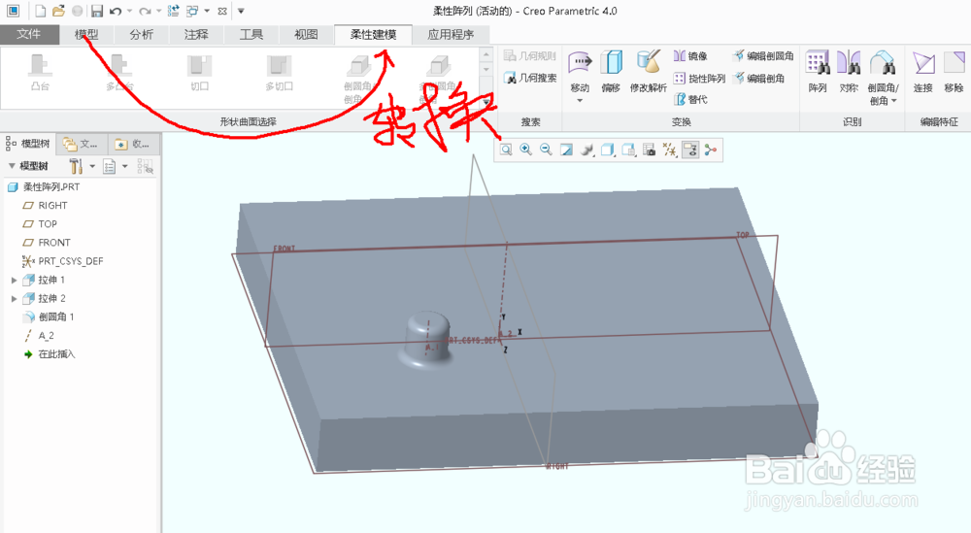971x533 pixels.
Task: Open the Customize Quick Access Toolbar dropdown
Action: point(241,11)
